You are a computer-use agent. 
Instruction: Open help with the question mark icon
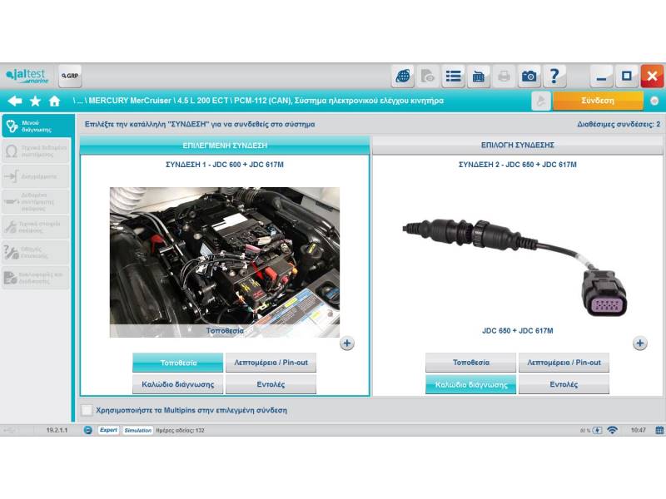point(554,77)
